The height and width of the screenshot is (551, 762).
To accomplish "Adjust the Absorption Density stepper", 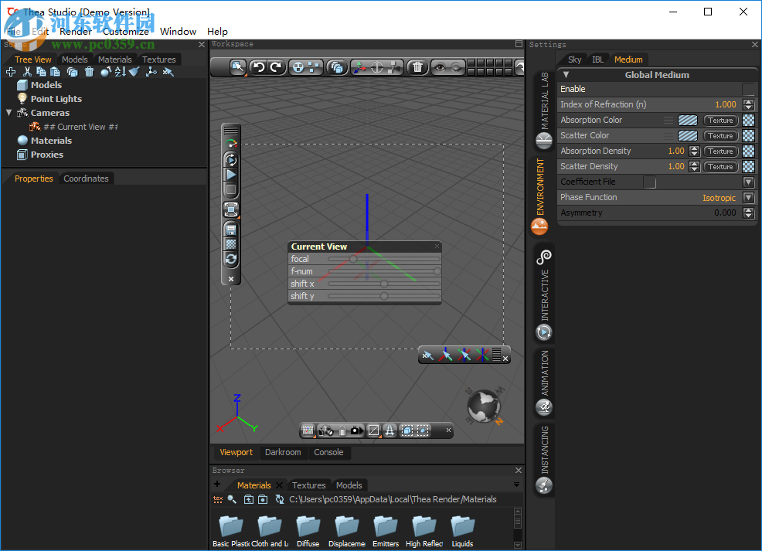I will pos(695,151).
